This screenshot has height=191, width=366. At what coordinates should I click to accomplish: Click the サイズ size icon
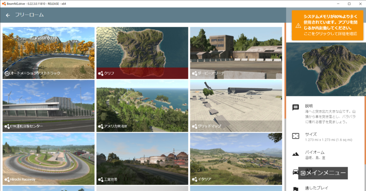point(296,136)
